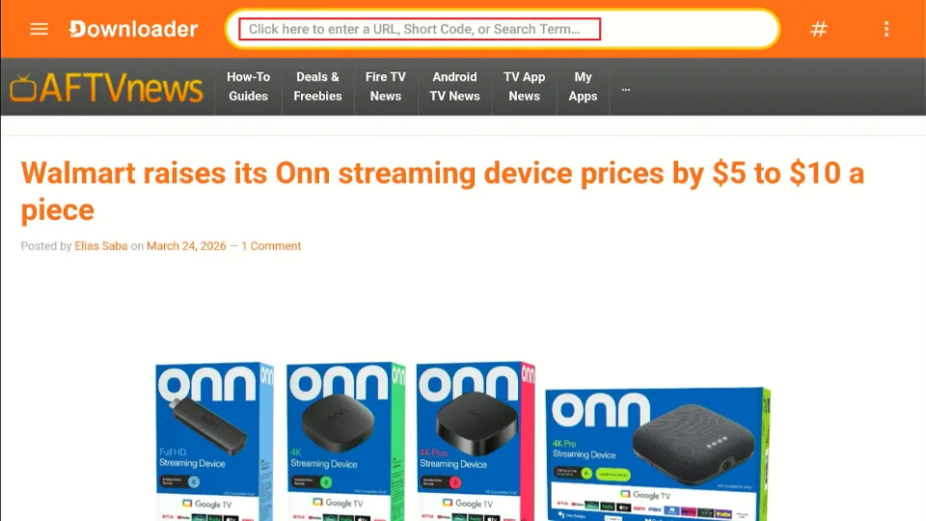Expand the more navigation ellipsis
This screenshot has height=521, width=926.
[625, 89]
